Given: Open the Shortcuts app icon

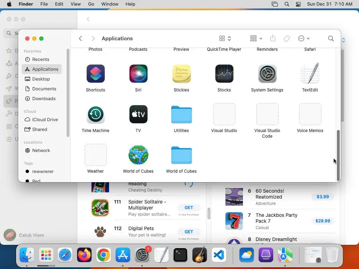Looking at the screenshot, I should pos(95,74).
